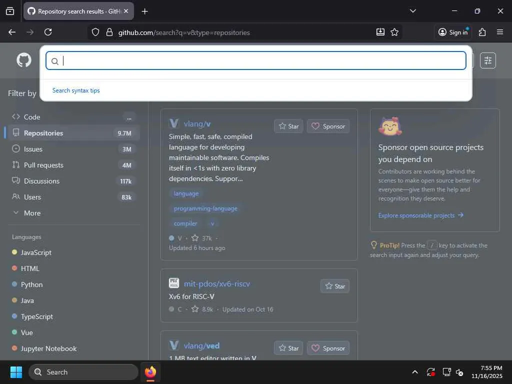Open recent browsing tab overview icon
The image size is (512, 384).
10,11
